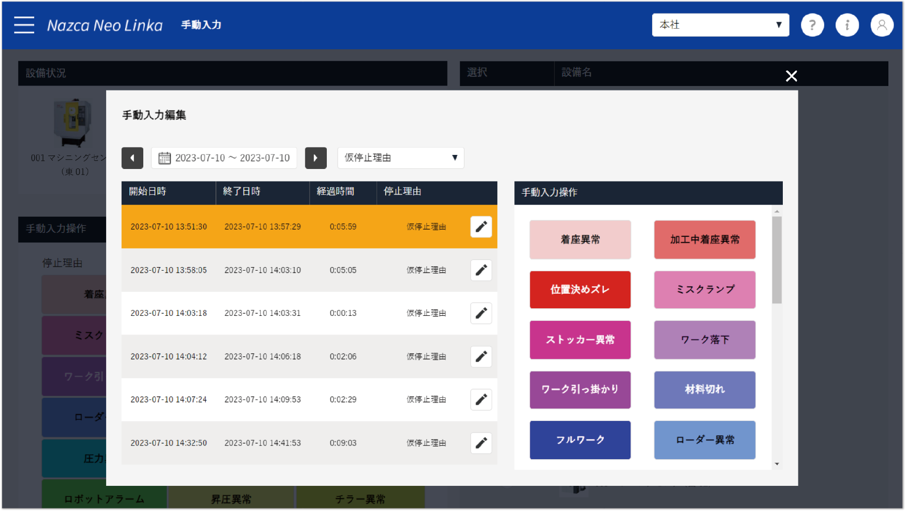Screen dimensions: 906x512
Task: Open the information icon in header
Action: (x=847, y=25)
